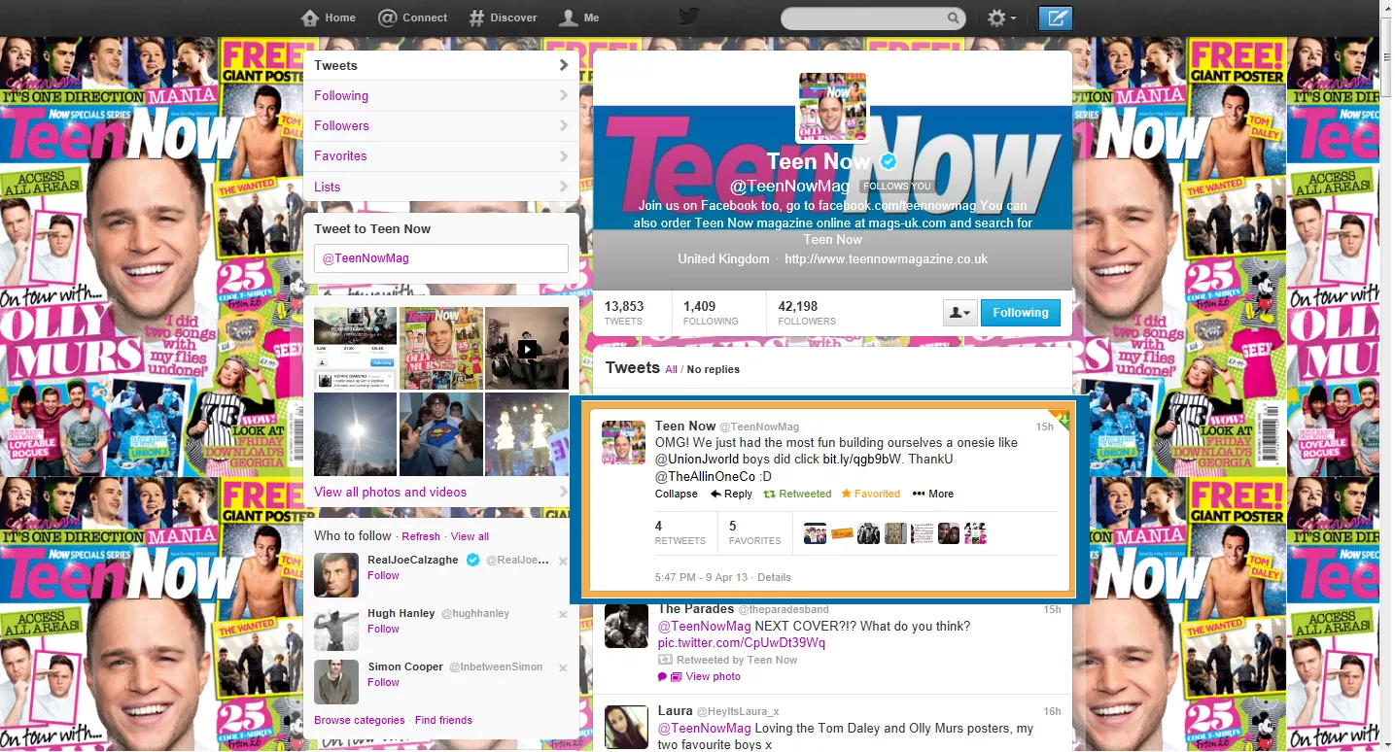This screenshot has width=1395, height=752.
Task: View the 5 favorites count
Action: coord(754,531)
